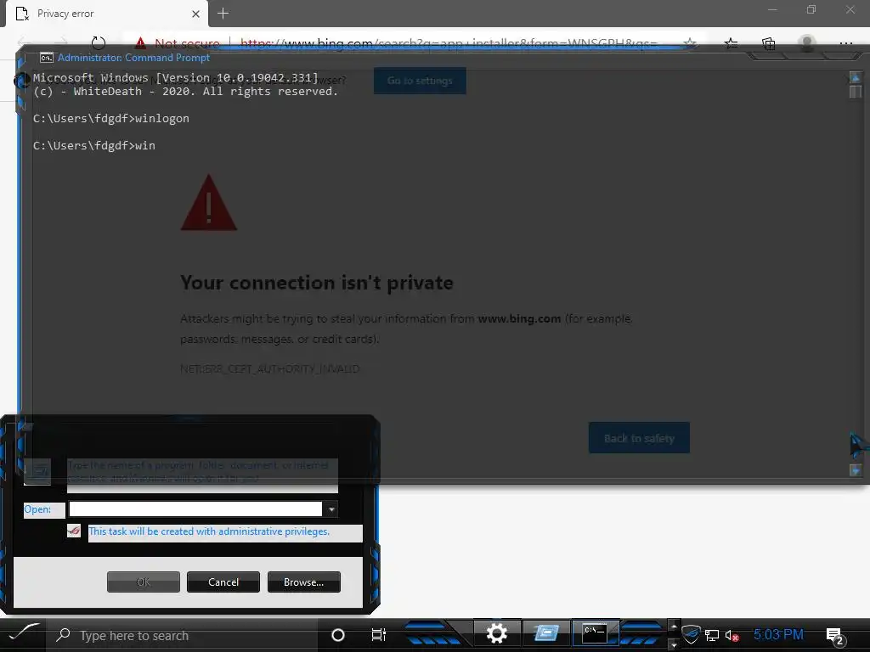The height and width of the screenshot is (652, 870).
Task: Click the tray overflow up arrow
Action: [x=674, y=626]
